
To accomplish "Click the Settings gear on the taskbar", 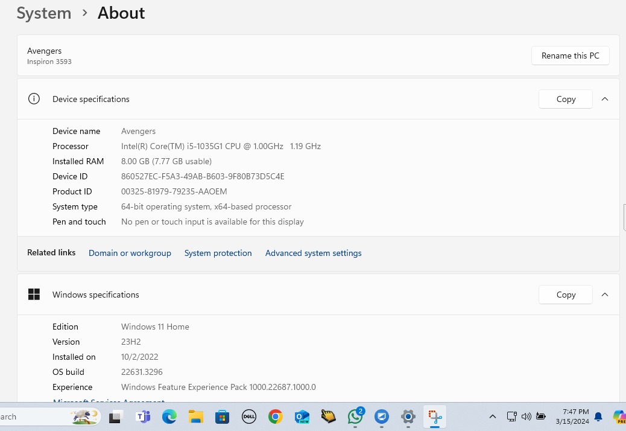I will [408, 417].
